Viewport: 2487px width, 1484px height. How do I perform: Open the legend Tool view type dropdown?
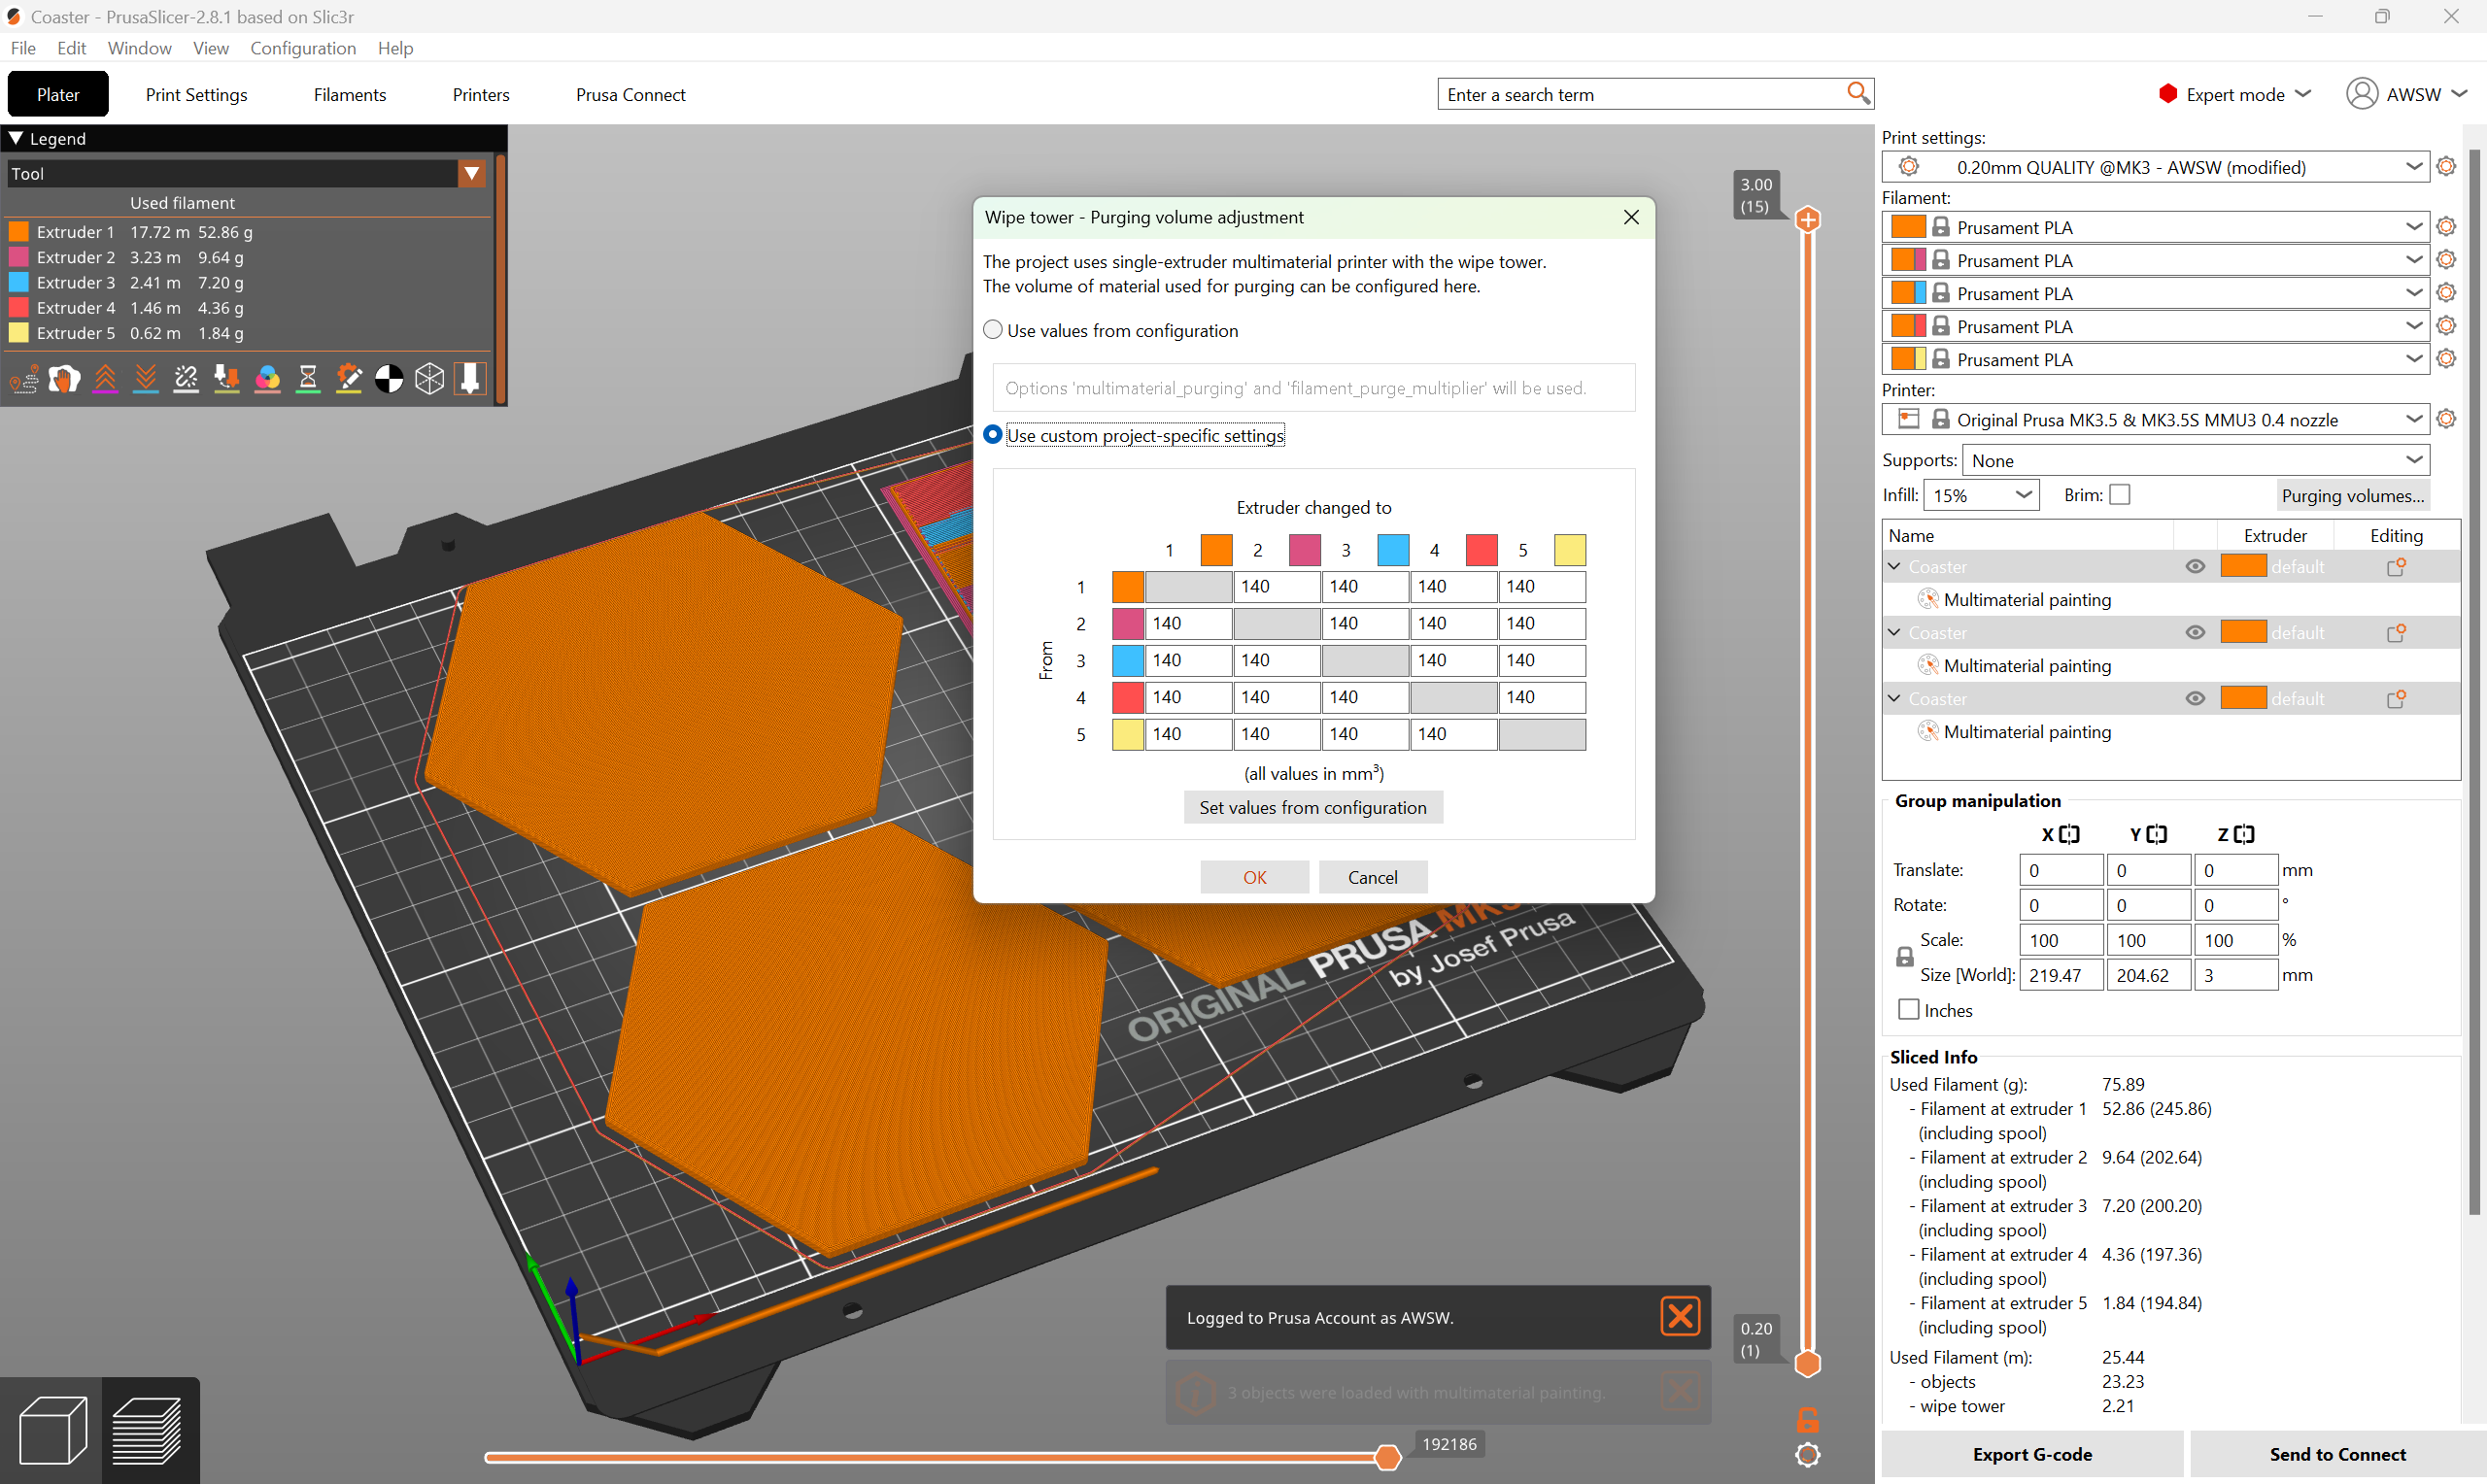[x=246, y=174]
